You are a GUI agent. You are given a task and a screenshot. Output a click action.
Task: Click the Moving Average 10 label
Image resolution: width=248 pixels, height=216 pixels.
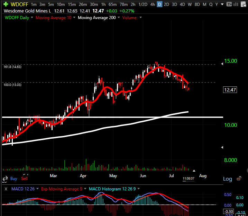(x=54, y=18)
